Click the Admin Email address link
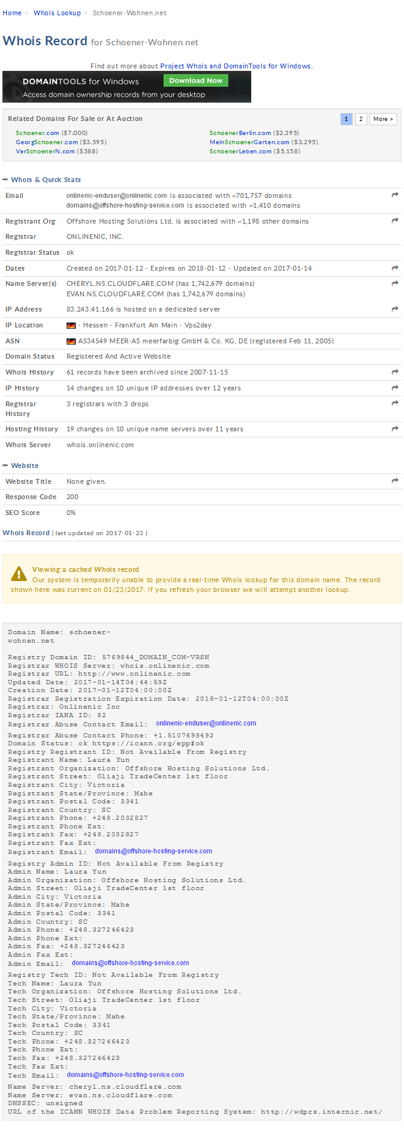Image resolution: width=404 pixels, height=1140 pixels. pos(130,963)
